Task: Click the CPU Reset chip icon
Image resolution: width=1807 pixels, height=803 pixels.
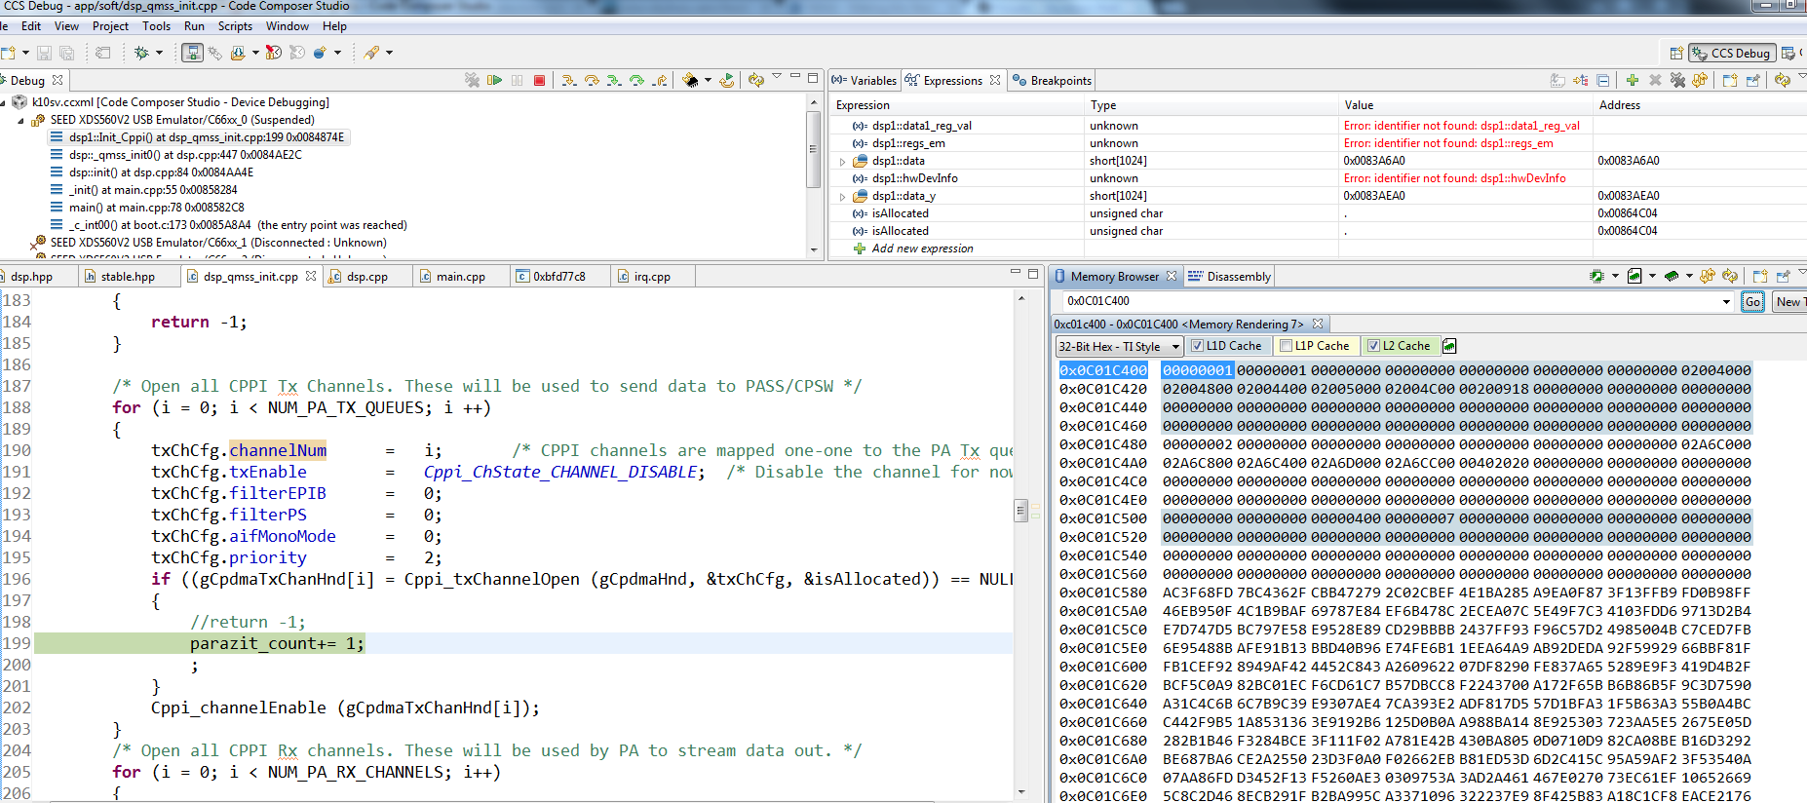Action: click(x=690, y=80)
